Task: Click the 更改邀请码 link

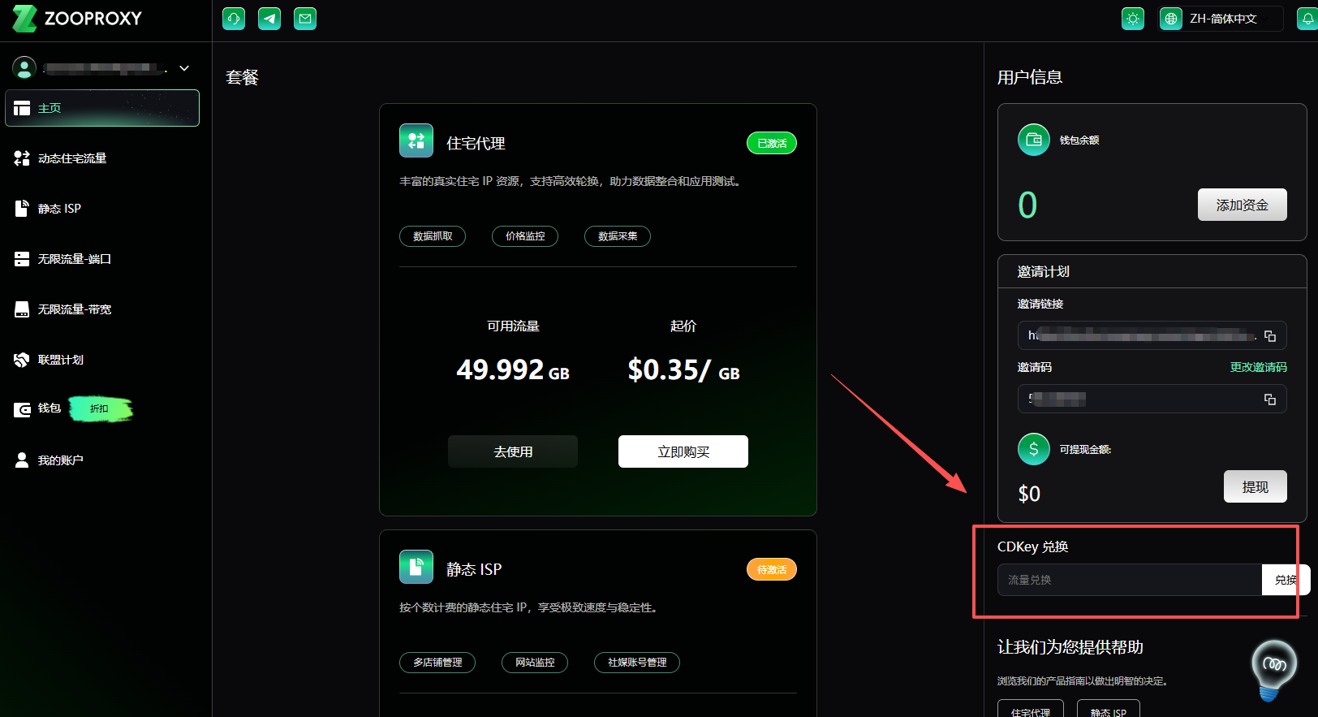Action: tap(1259, 367)
